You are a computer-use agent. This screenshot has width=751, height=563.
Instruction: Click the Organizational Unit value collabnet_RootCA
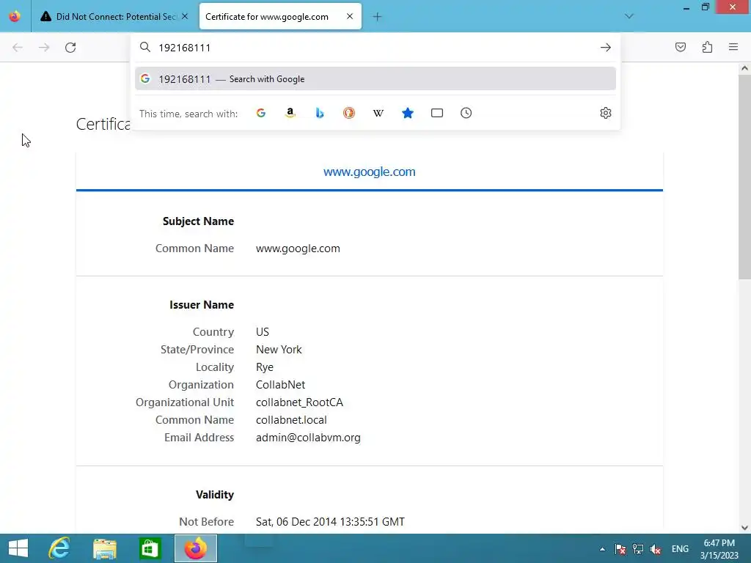[299, 402]
